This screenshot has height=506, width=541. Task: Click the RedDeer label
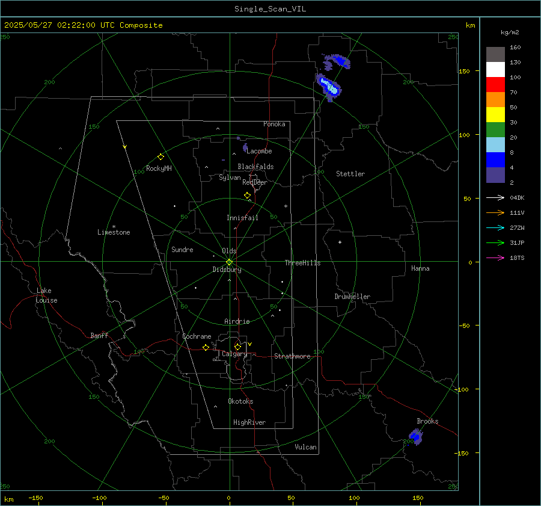pos(255,182)
